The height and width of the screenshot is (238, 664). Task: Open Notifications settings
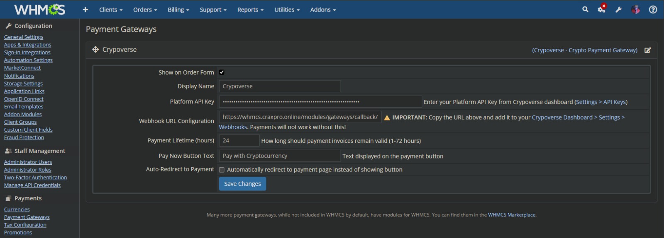pyautogui.click(x=19, y=76)
